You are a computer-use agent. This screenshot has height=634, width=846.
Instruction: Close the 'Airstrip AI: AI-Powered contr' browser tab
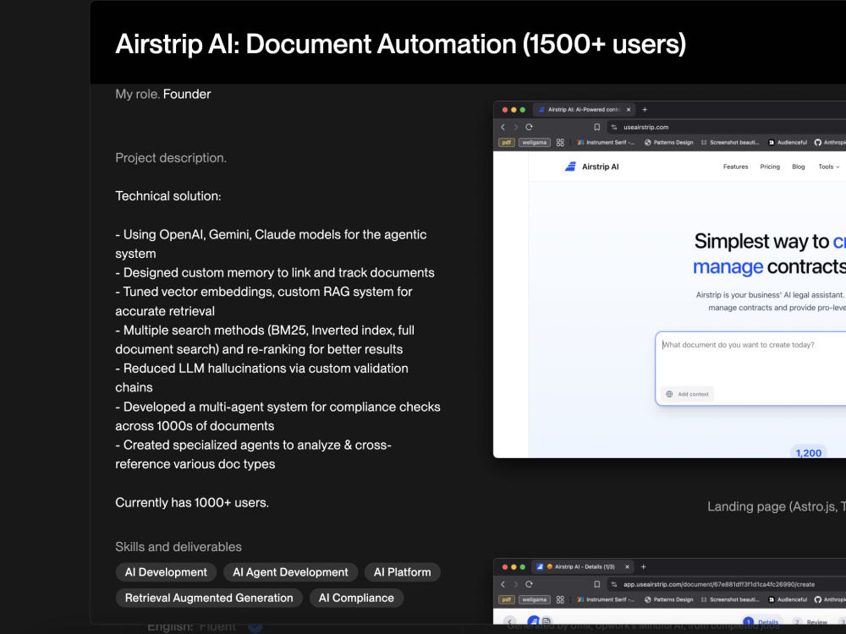(629, 109)
